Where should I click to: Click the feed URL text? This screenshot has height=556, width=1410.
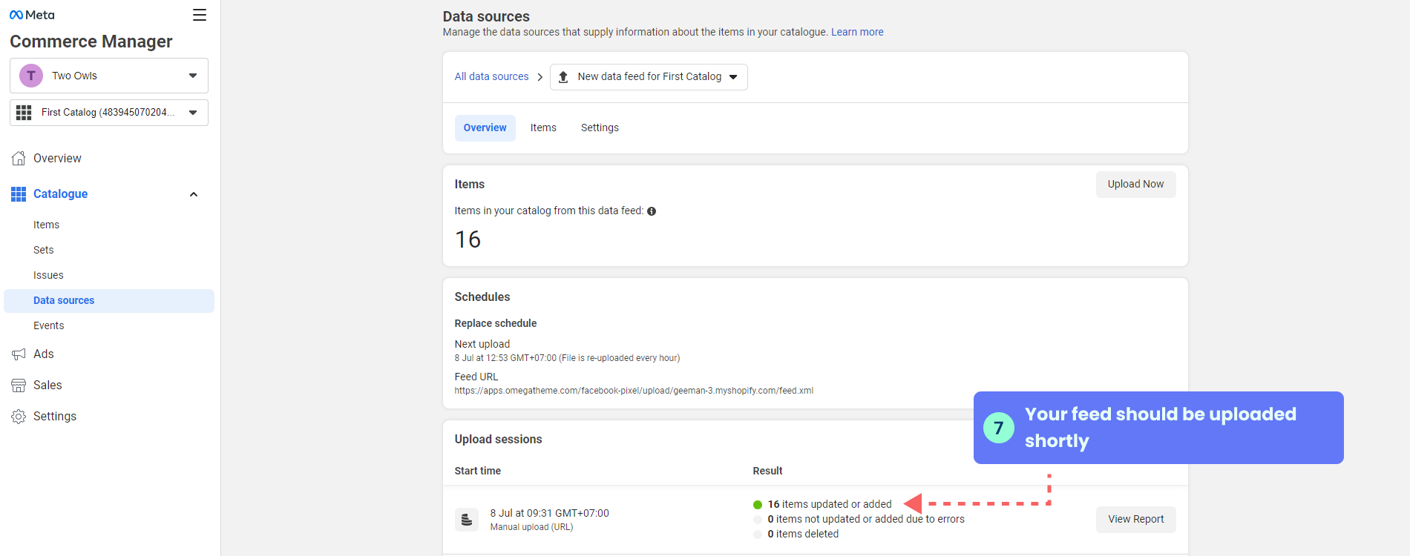point(634,391)
